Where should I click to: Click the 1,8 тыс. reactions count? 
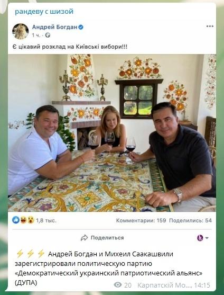click(x=46, y=220)
